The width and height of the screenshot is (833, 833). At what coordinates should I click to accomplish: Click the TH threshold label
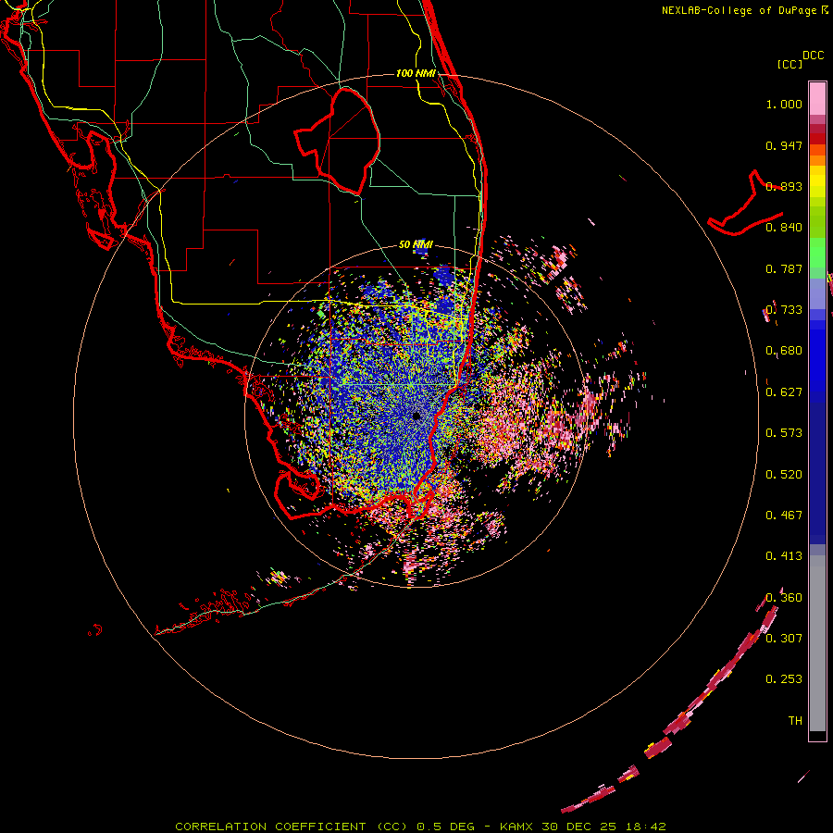coord(795,721)
